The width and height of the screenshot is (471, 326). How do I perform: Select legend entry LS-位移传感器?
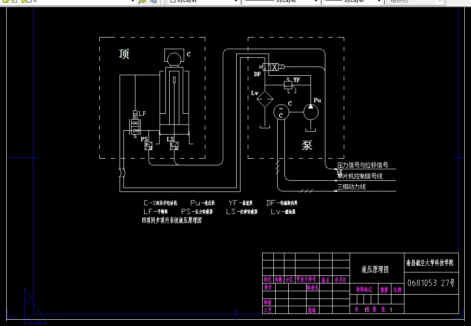242,212
